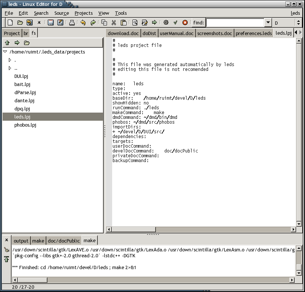
Task: Switch to the preferences.leds editor tab
Action: (x=254, y=33)
